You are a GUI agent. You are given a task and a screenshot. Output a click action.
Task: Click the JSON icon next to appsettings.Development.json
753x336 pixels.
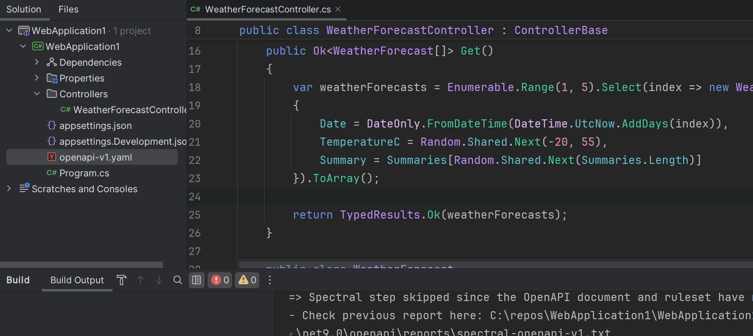(52, 141)
